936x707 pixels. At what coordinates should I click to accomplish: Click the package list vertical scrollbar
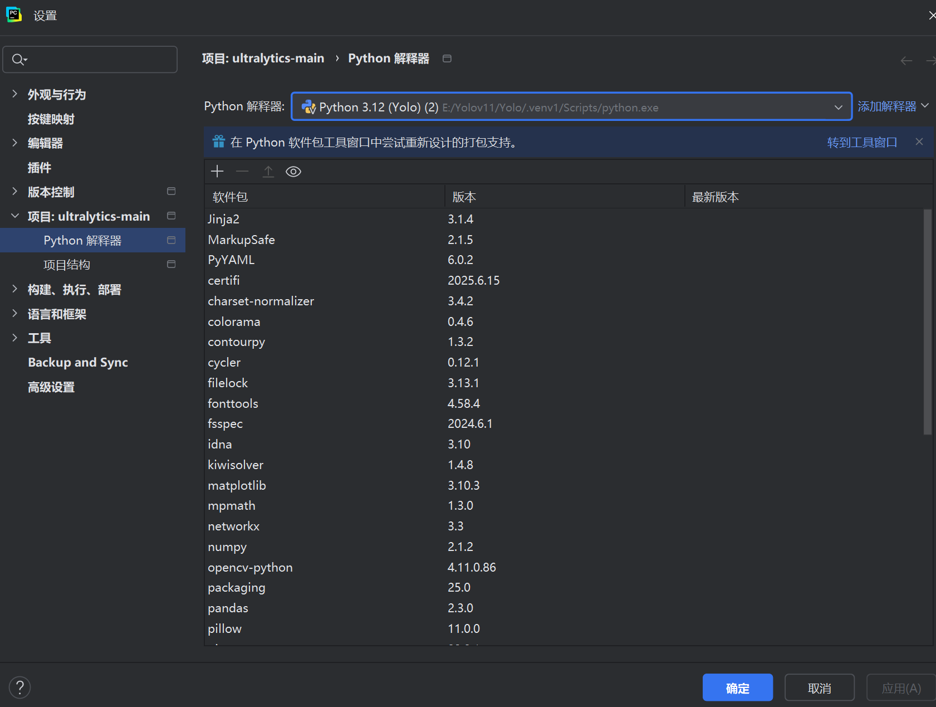coord(927,321)
